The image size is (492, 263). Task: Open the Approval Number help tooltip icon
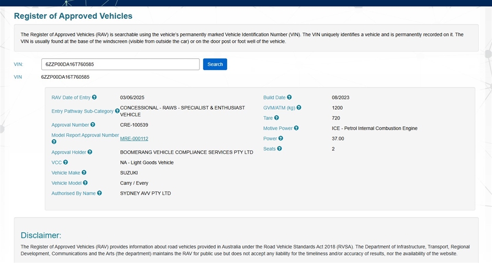tap(93, 125)
